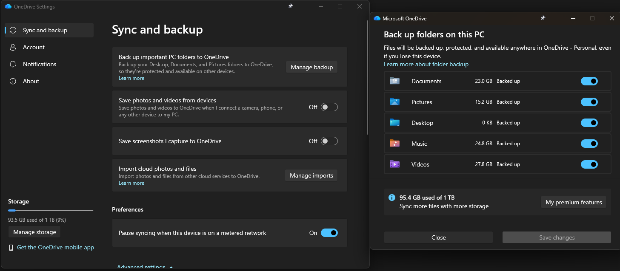
Task: Click the Storage usage progress bar
Action: coord(50,210)
